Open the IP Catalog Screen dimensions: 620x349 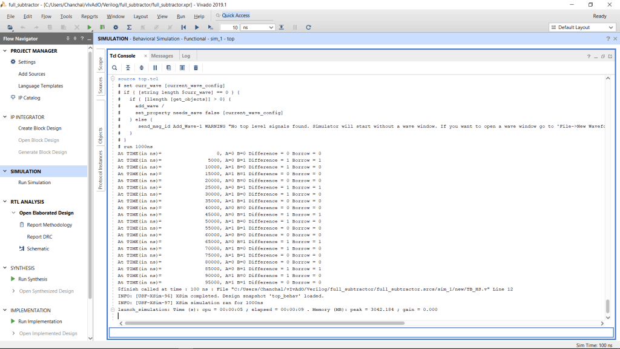click(x=29, y=98)
